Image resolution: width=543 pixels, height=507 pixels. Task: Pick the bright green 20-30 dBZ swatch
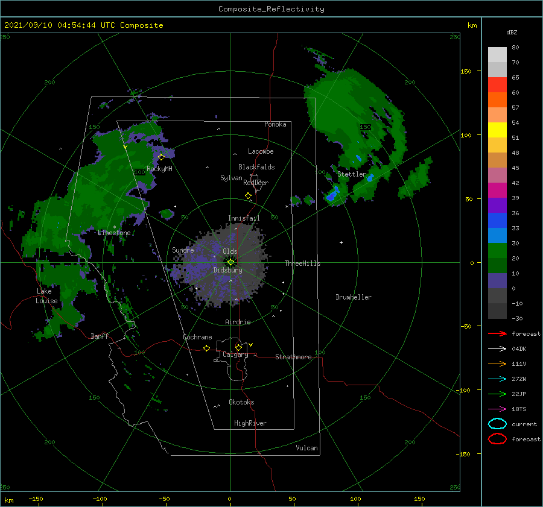point(497,251)
